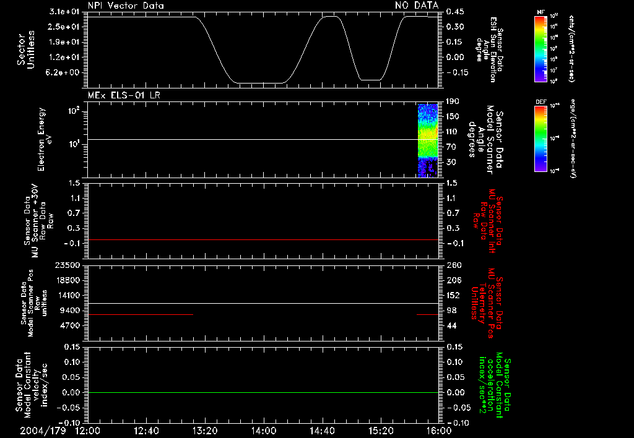Click the 'Sector Unitless' axis label

coord(26,49)
